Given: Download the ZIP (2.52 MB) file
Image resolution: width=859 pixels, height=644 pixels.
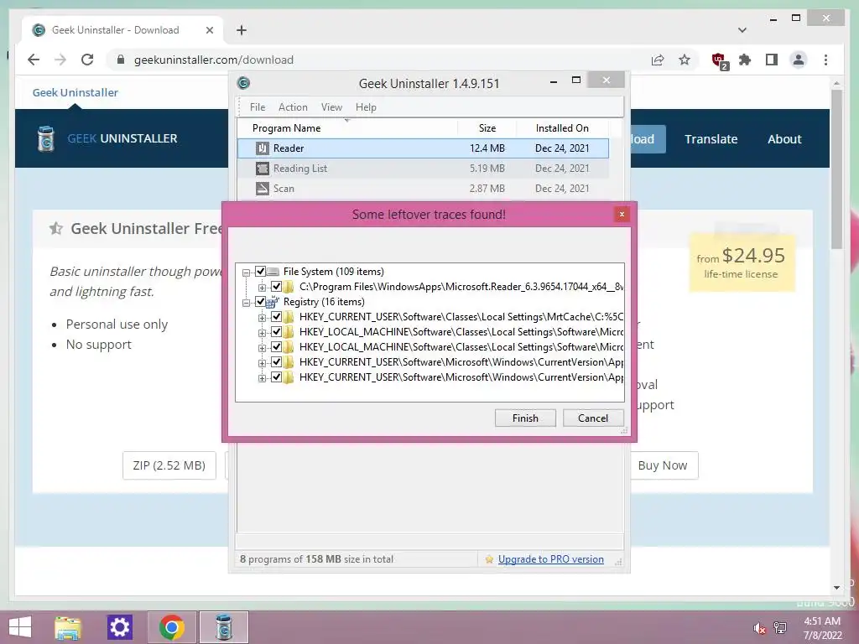Looking at the screenshot, I should click(169, 465).
